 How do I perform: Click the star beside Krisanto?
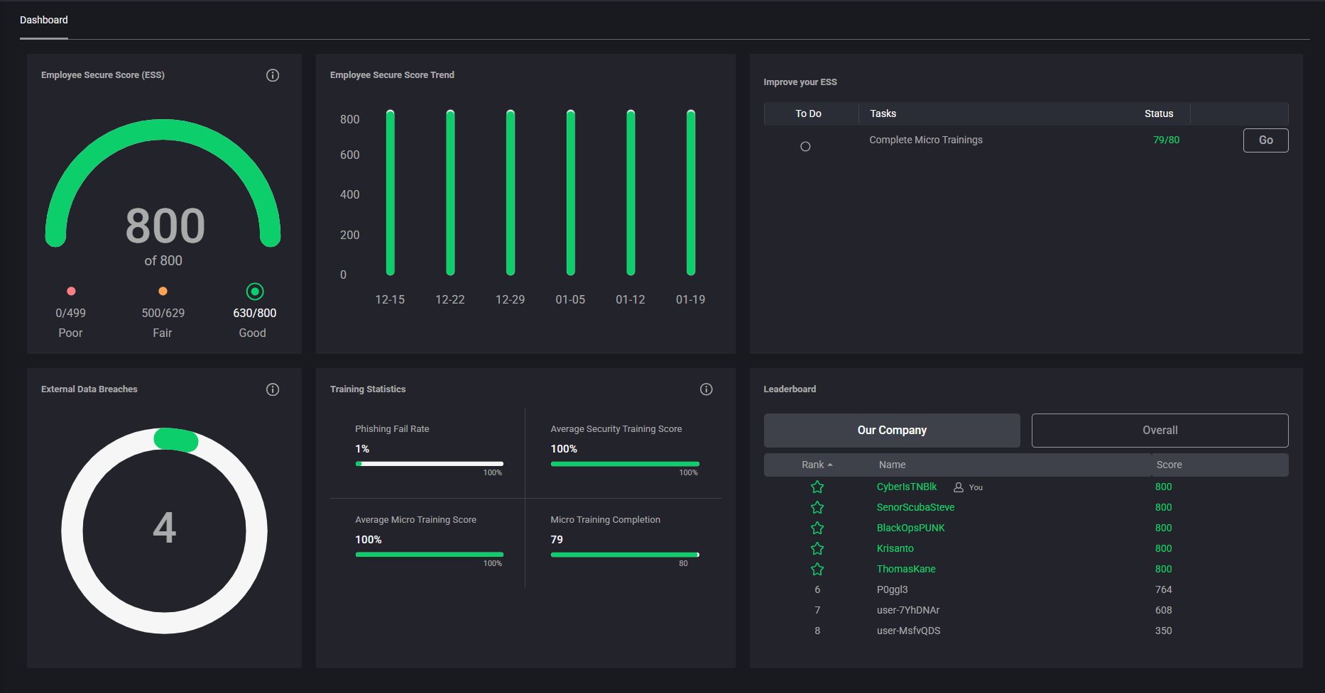(x=817, y=548)
